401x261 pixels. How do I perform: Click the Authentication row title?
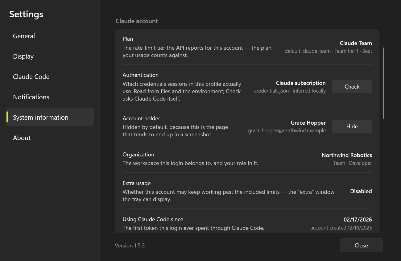point(141,75)
